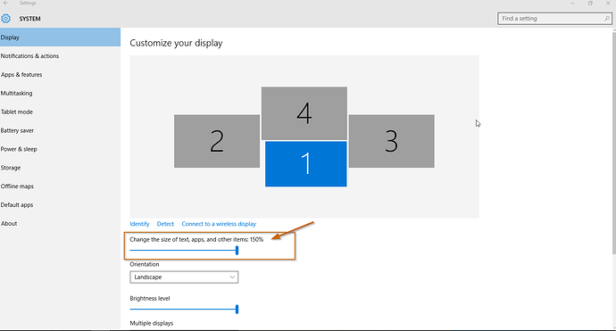Open Notifications & actions settings
The height and width of the screenshot is (331, 616).
(60, 55)
